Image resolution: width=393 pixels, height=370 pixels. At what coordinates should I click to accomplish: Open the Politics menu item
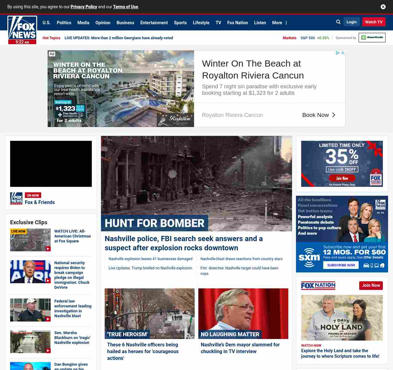click(64, 23)
